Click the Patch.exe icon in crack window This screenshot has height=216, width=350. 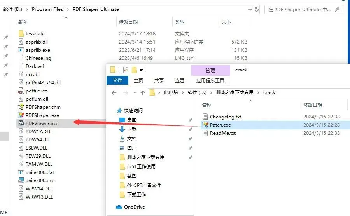point(206,125)
